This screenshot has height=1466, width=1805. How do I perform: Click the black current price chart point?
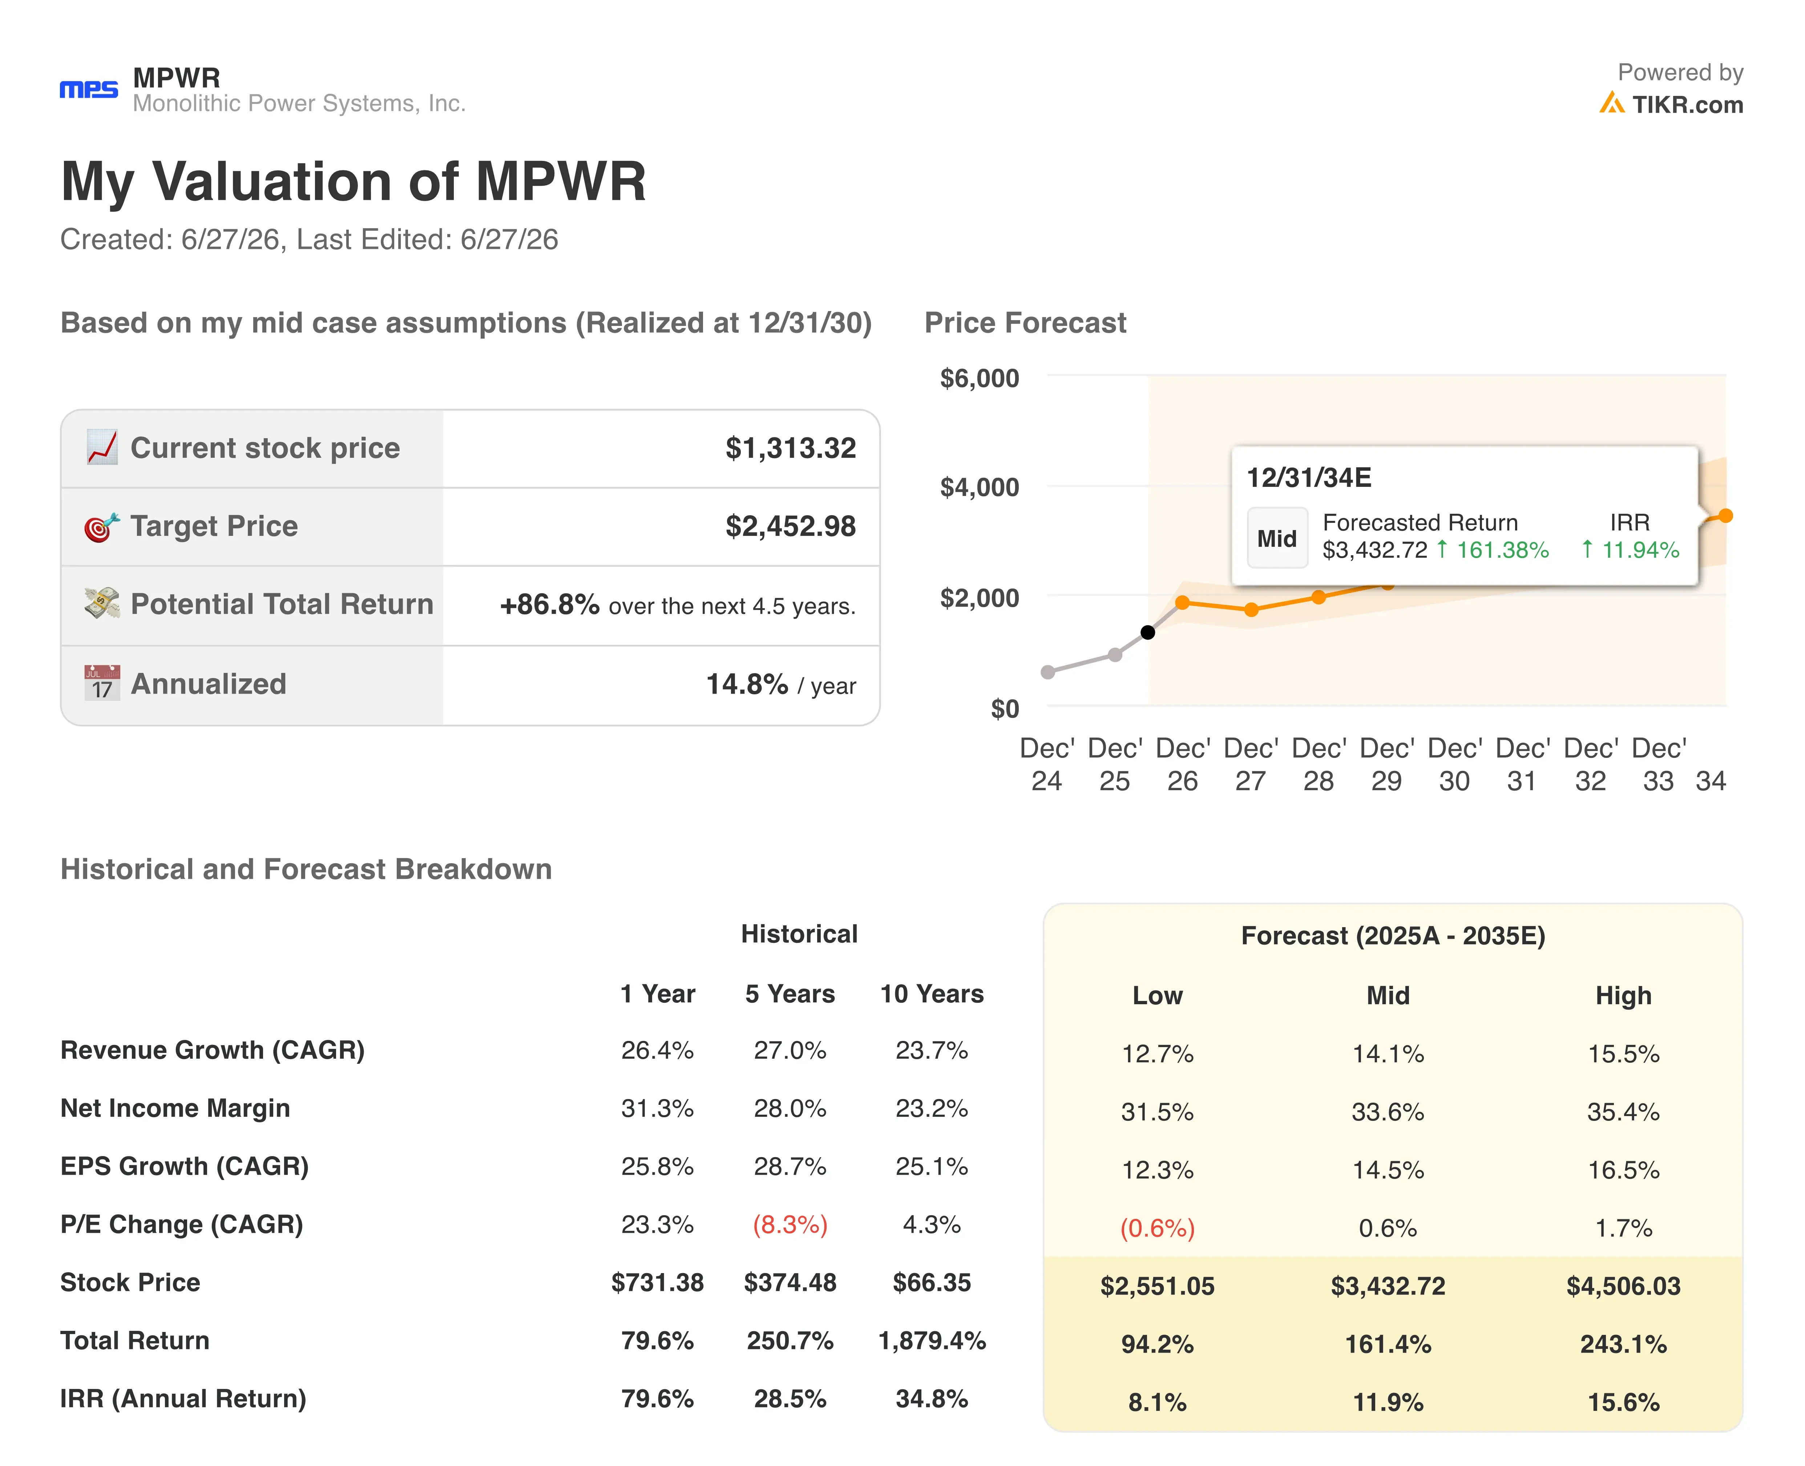(x=1148, y=633)
